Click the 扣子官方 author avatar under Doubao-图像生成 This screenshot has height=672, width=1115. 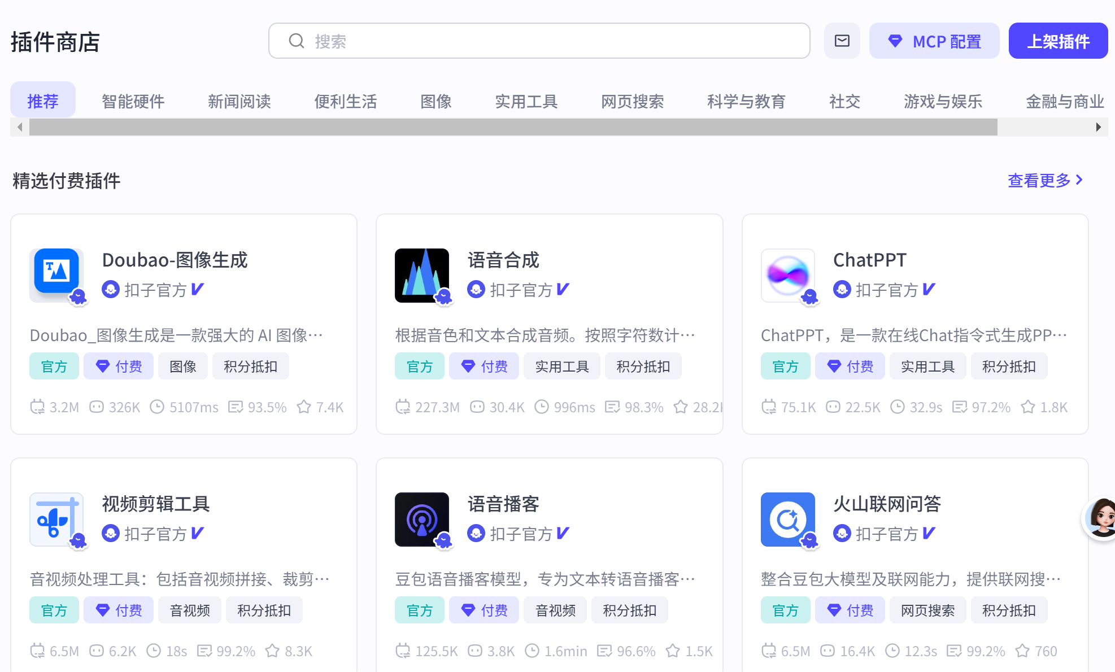[x=111, y=289]
